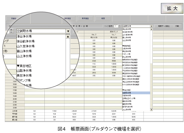Select 山路浄水場 in the dropdown list

[136, 49]
